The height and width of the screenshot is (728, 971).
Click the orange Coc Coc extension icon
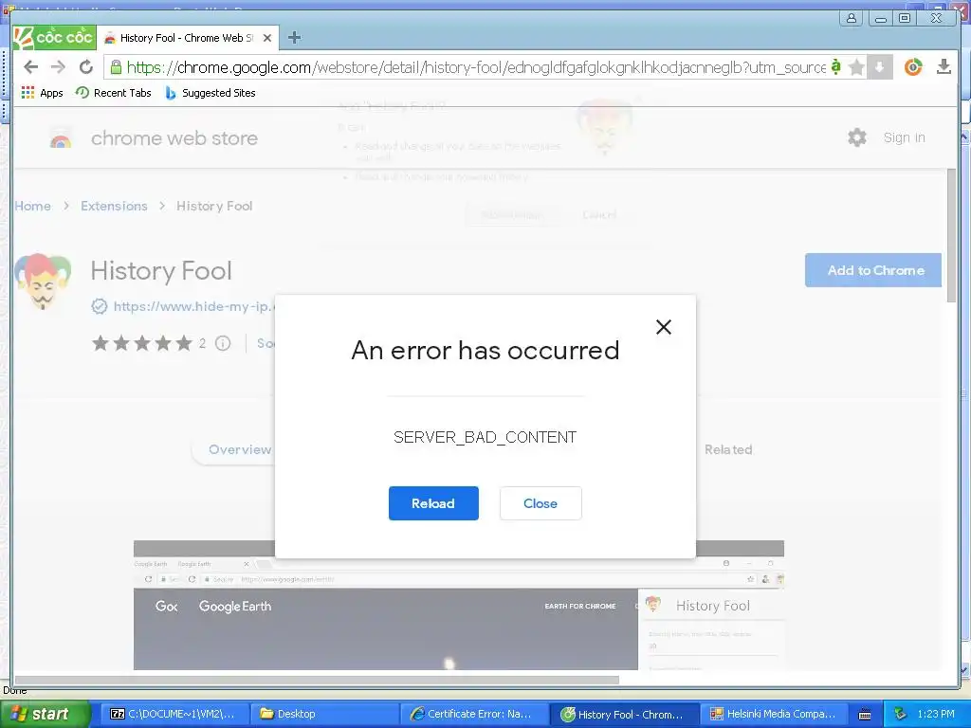(x=913, y=67)
